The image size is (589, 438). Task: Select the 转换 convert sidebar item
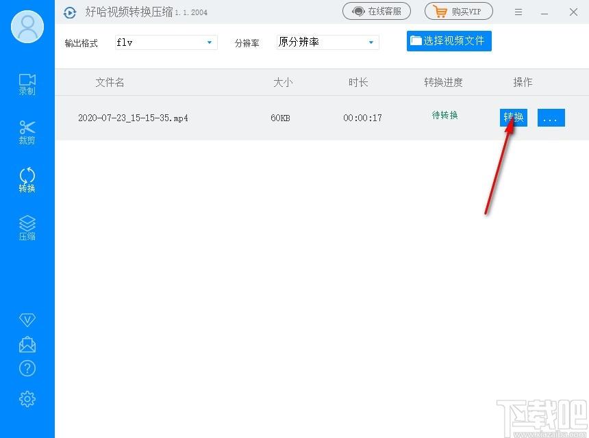(27, 180)
